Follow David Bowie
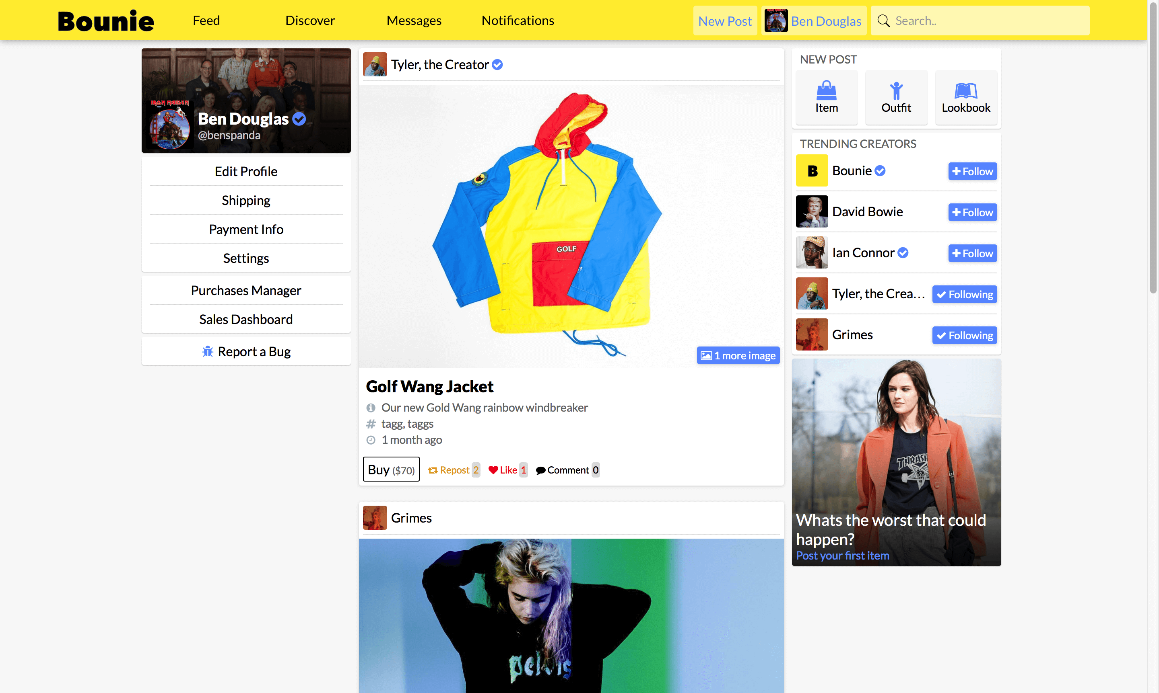Screen dimensions: 1159x693 click(x=972, y=213)
